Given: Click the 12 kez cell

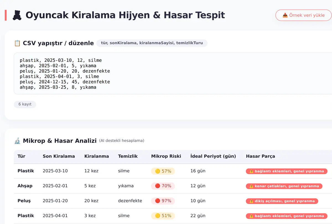Looking at the screenshot, I should (91, 171).
